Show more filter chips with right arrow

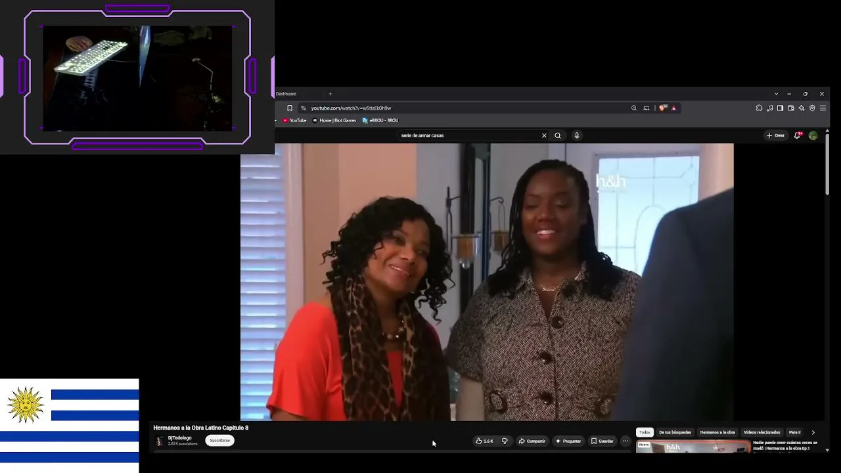813,432
